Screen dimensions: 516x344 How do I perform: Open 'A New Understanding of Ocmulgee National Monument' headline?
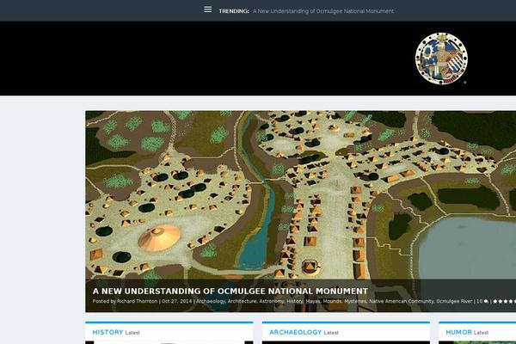coord(230,291)
